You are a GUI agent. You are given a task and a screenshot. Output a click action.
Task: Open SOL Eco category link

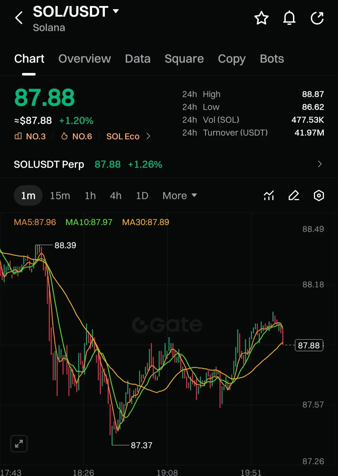click(128, 136)
